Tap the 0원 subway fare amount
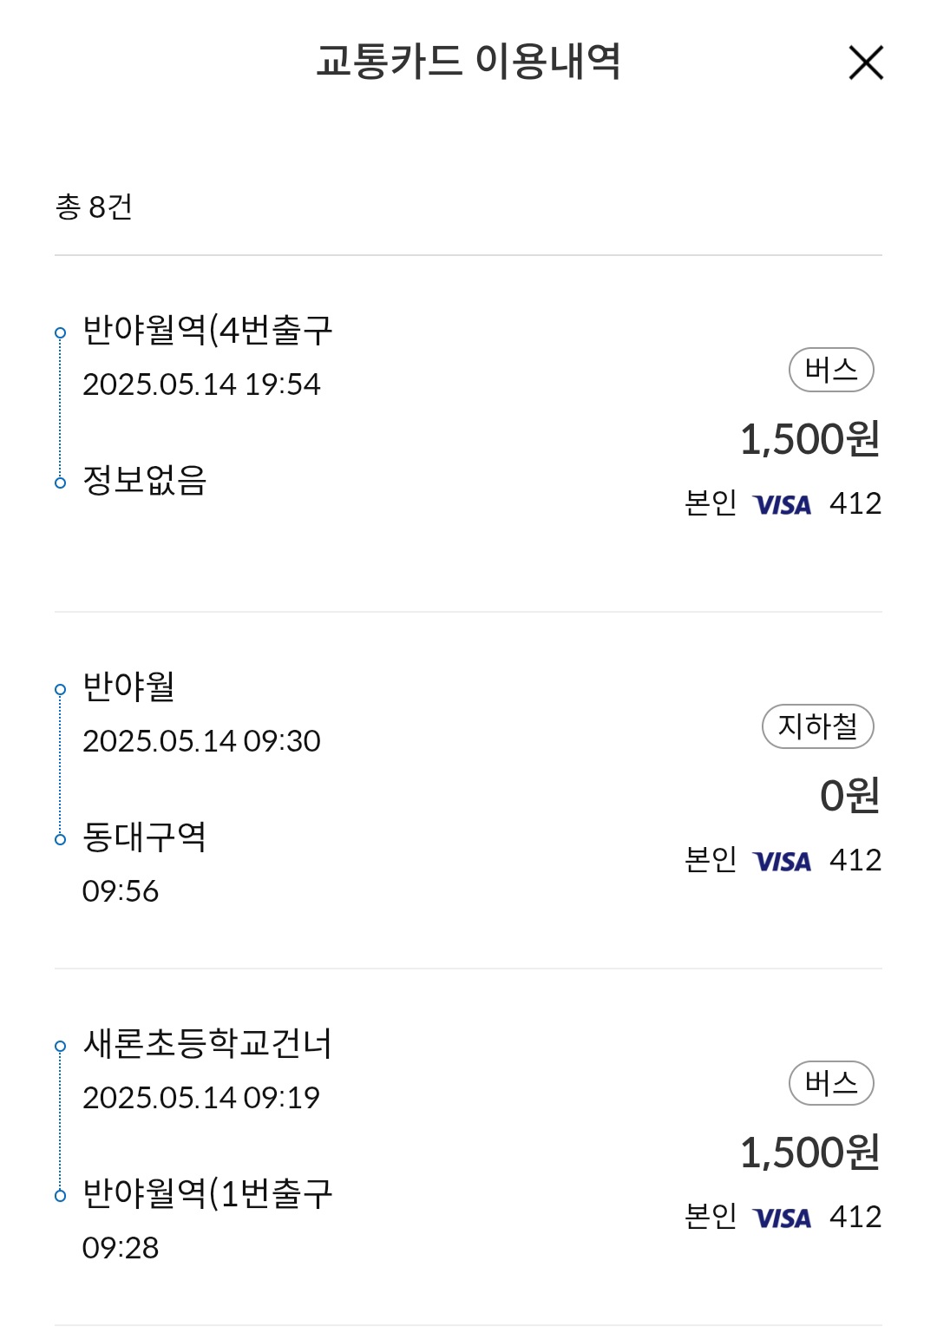This screenshot has height=1333, width=937. pos(849,796)
